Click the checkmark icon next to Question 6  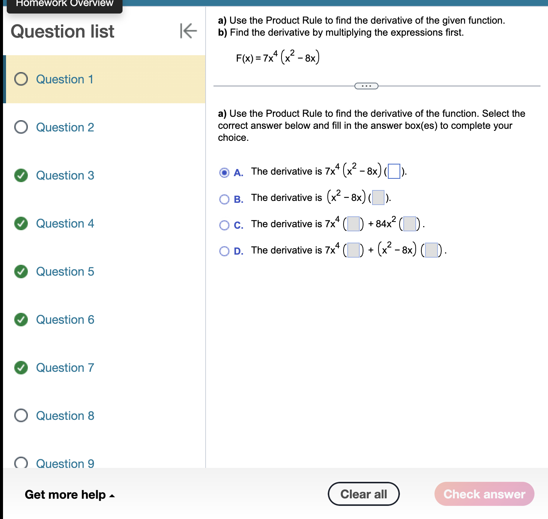point(21,320)
